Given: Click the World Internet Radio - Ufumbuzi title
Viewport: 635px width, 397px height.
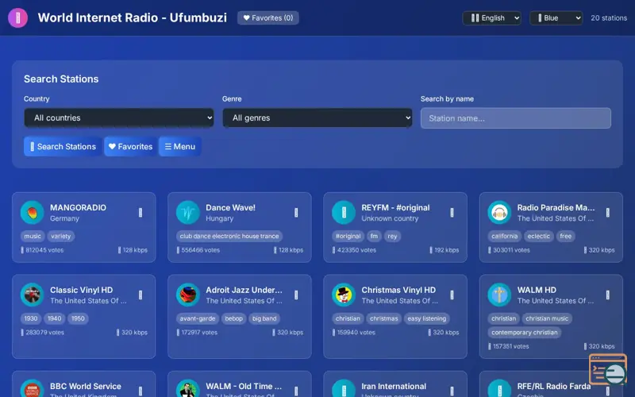Looking at the screenshot, I should [x=133, y=17].
